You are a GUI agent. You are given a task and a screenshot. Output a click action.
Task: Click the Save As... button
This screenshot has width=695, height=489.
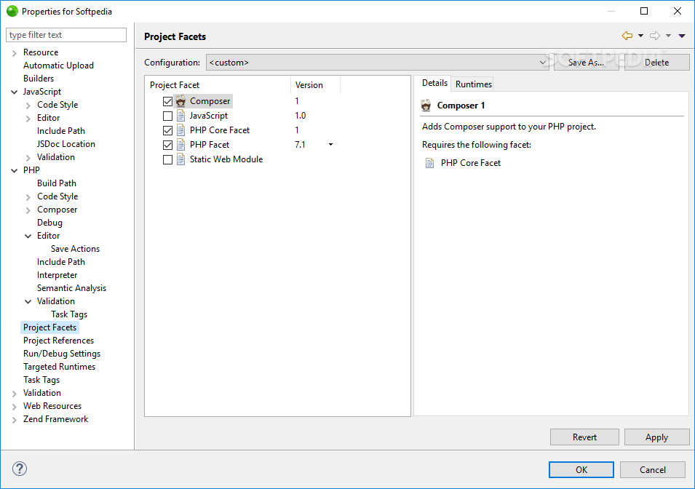(586, 63)
